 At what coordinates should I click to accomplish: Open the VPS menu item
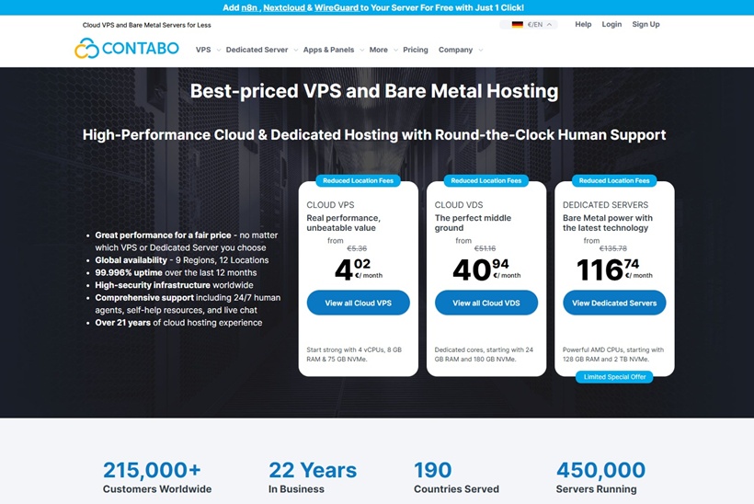coord(203,50)
